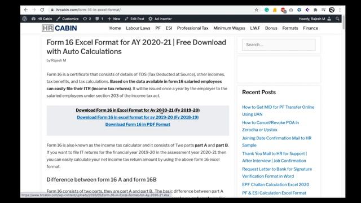Open the Extensions puzzle piece icon
The width and height of the screenshot is (361, 203).
pyautogui.click(x=315, y=10)
